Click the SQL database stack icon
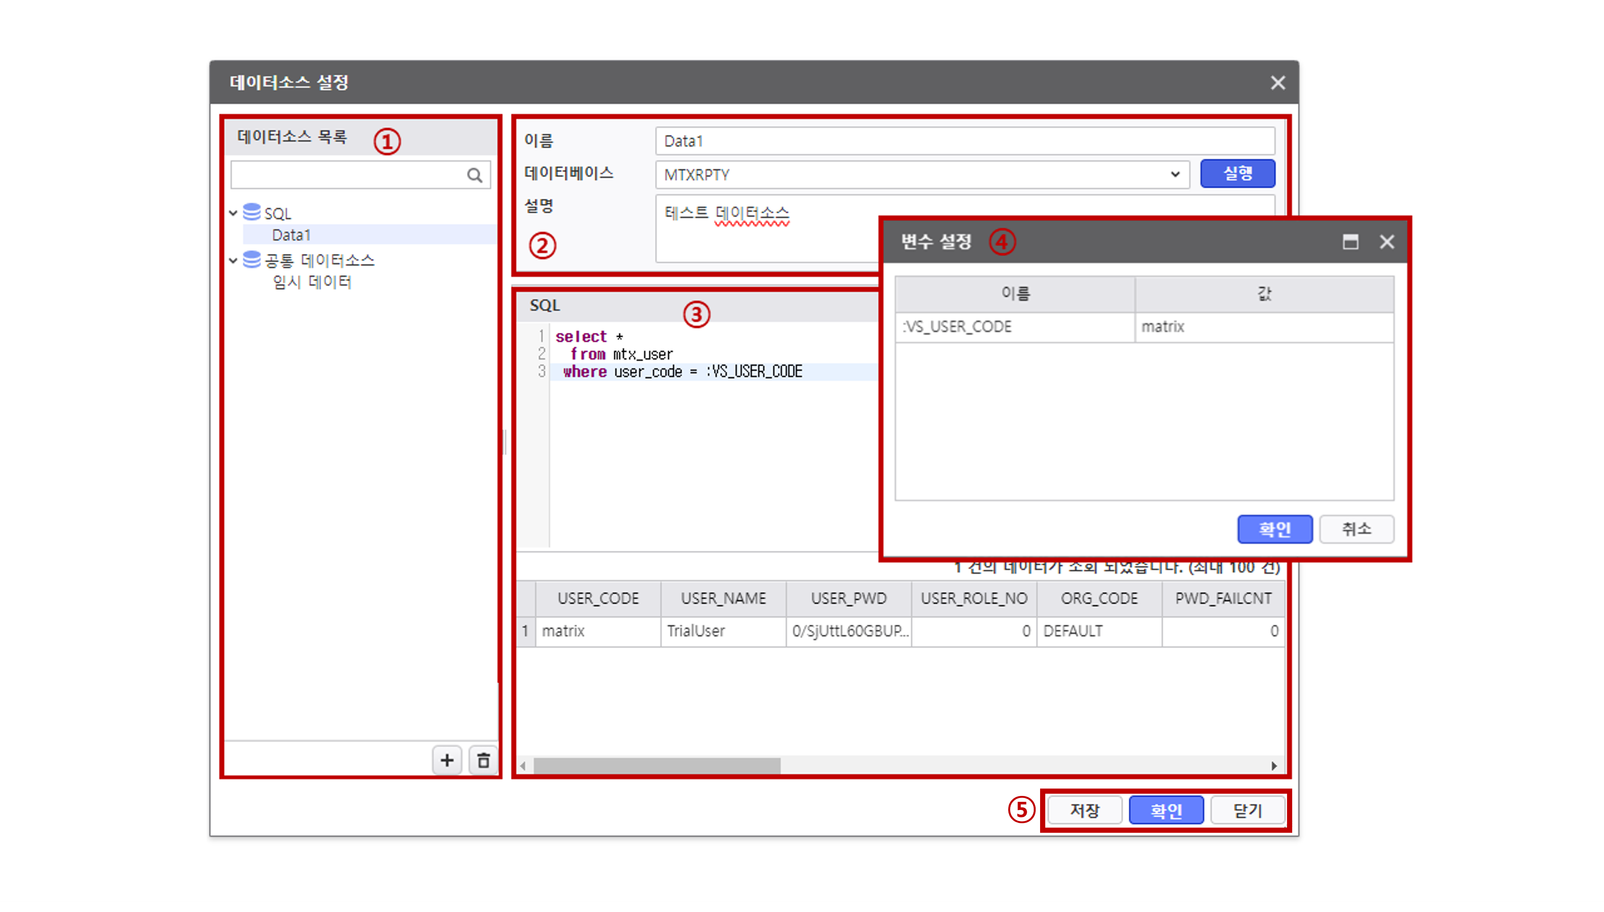Screen dimensions: 1604x912 point(252,212)
